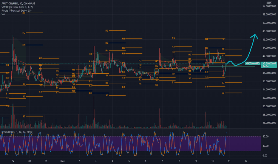This screenshot has width=278, height=164.
Task: Click the 44.00000000 price axis label
Action: [x=269, y=48]
